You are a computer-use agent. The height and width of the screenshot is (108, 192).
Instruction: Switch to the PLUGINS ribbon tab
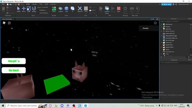53,4
